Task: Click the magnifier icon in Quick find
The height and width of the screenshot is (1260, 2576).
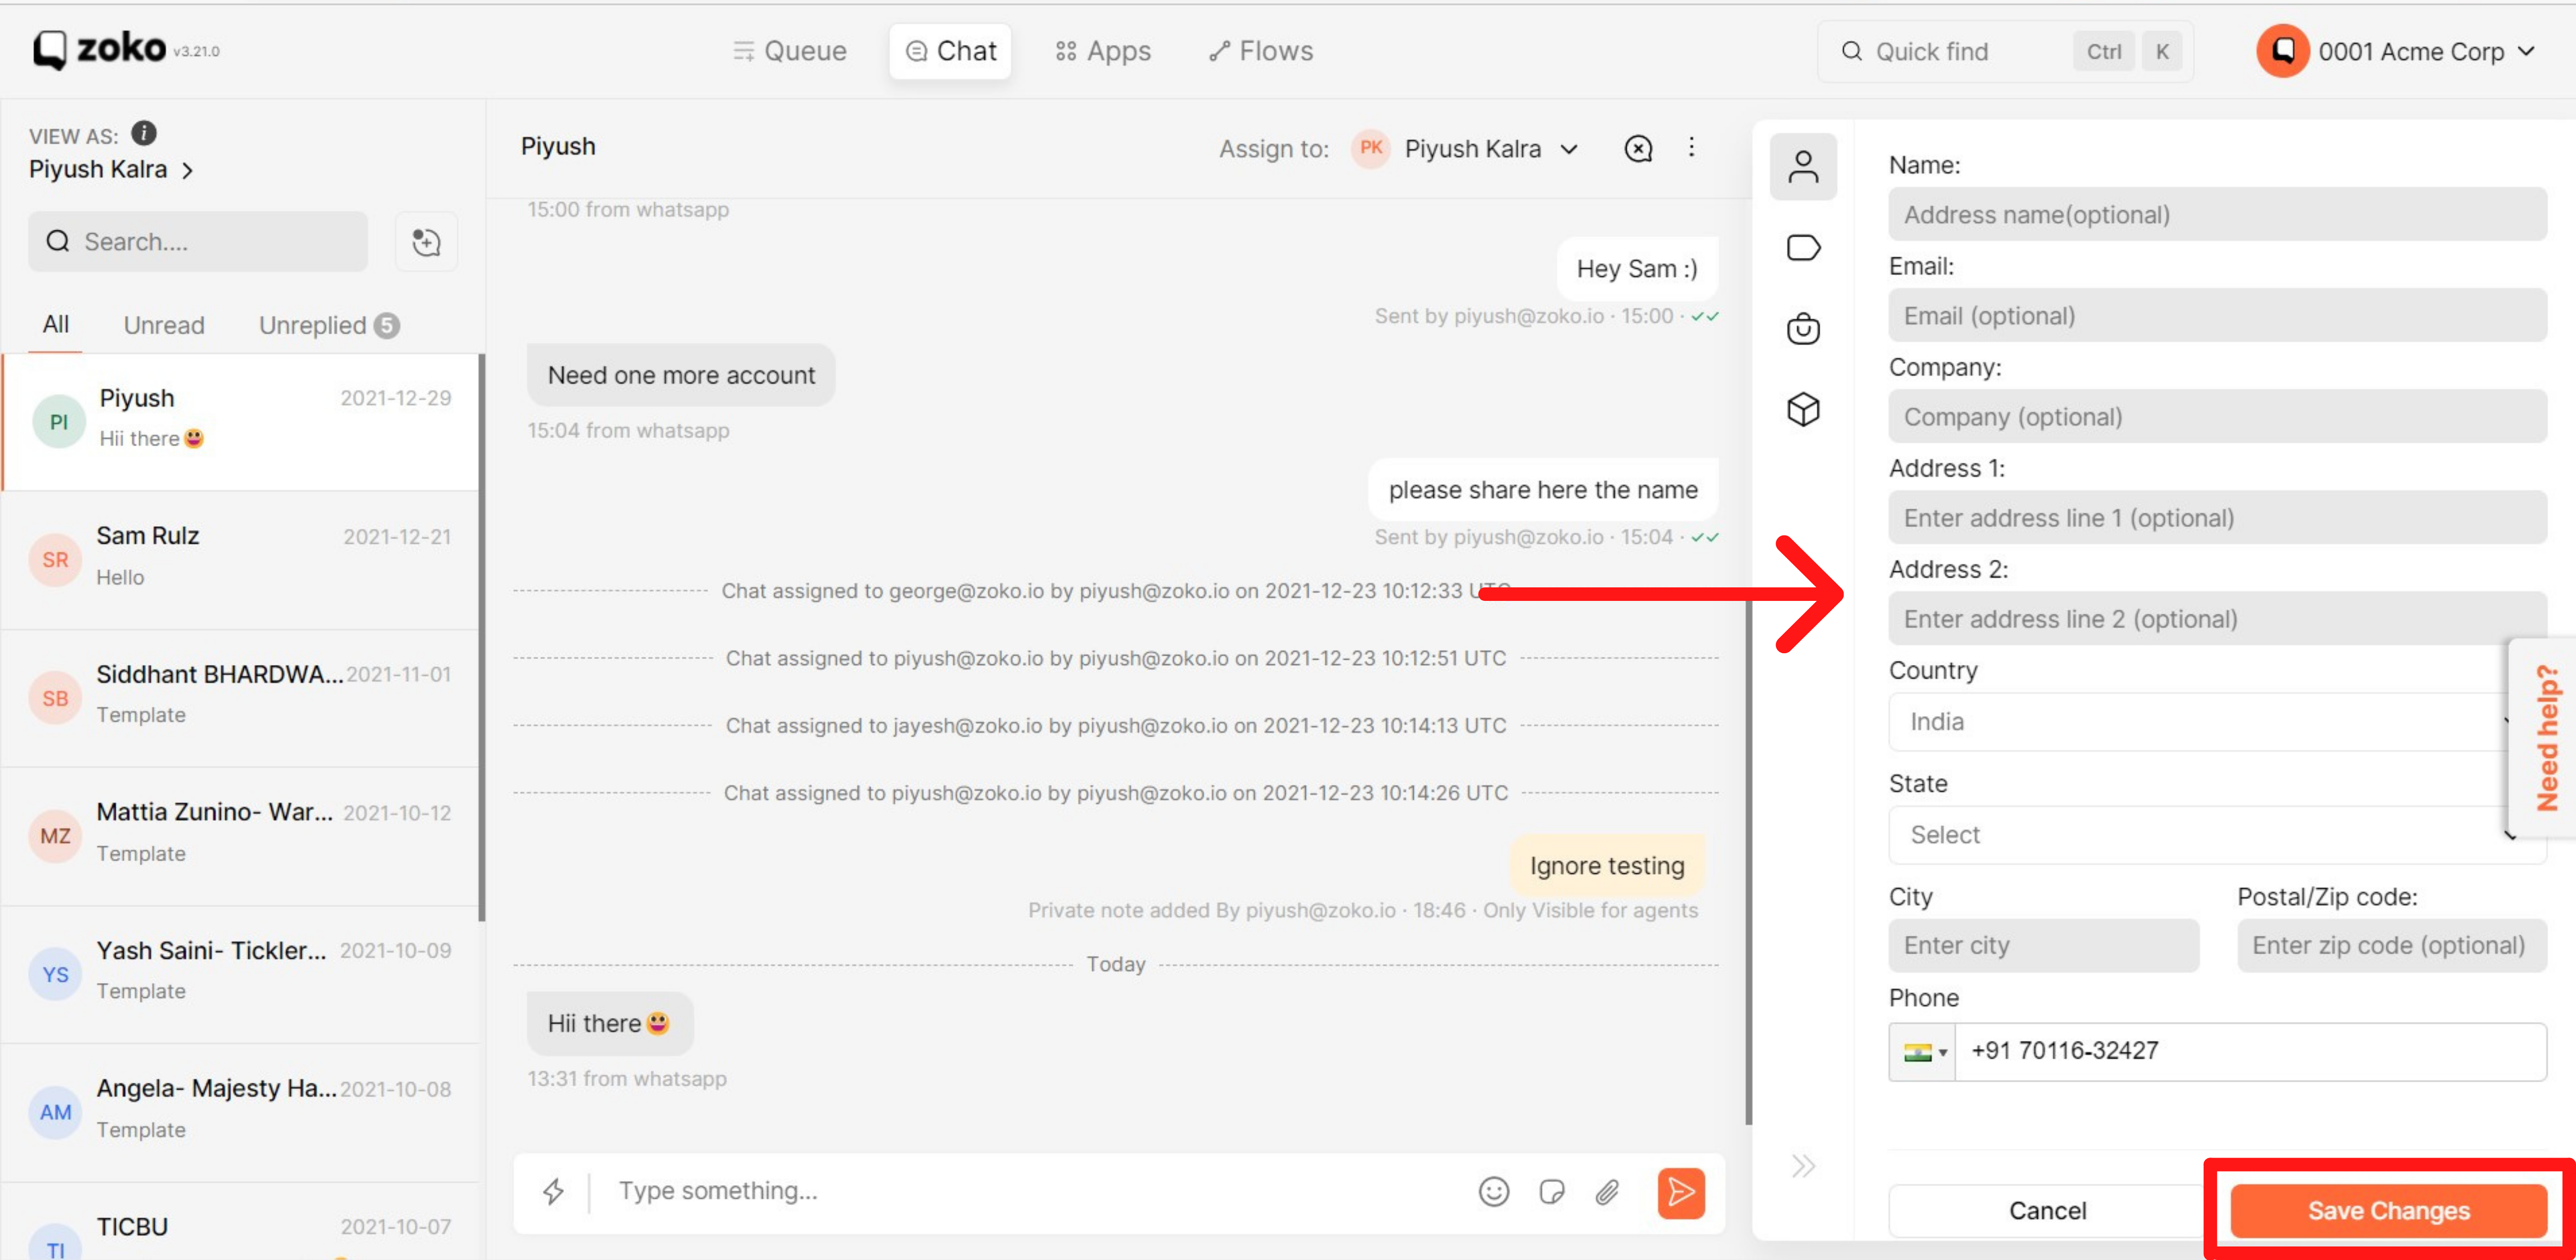Action: click(x=1852, y=51)
